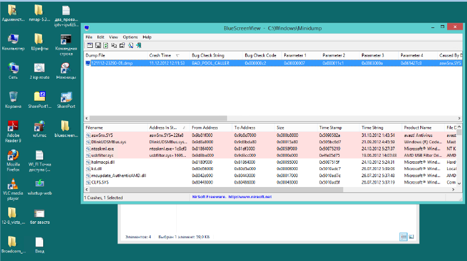Sort by Dump File column header
This screenshot has height=261, width=467.
pos(116,55)
